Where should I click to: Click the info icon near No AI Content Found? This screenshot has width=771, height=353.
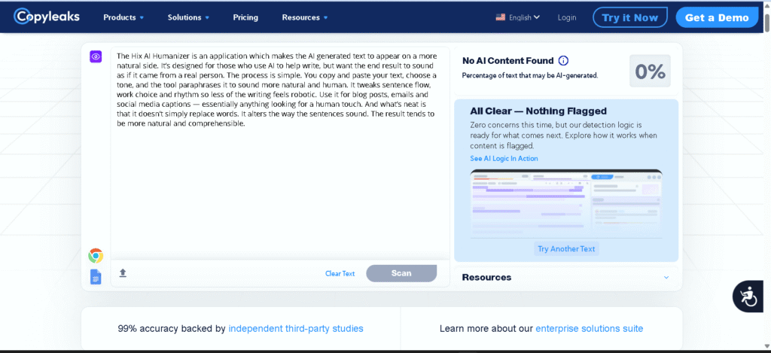click(x=563, y=61)
